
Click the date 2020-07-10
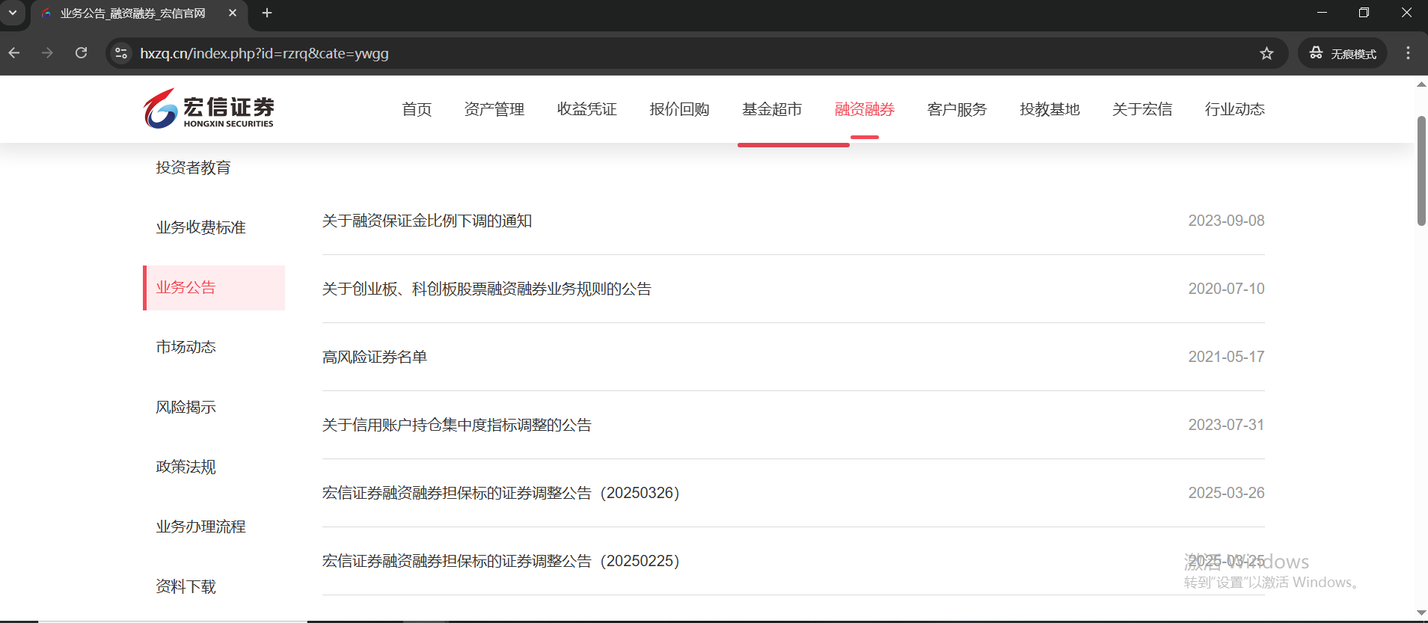pyautogui.click(x=1227, y=289)
